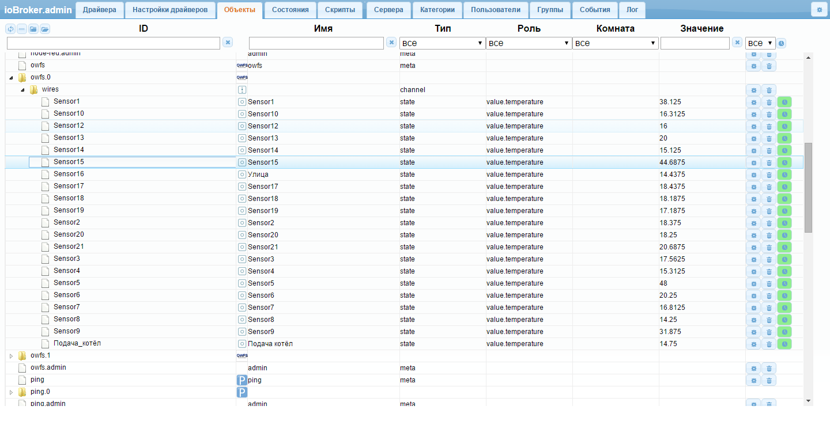
Task: Open the Скрипты tab
Action: 340,10
